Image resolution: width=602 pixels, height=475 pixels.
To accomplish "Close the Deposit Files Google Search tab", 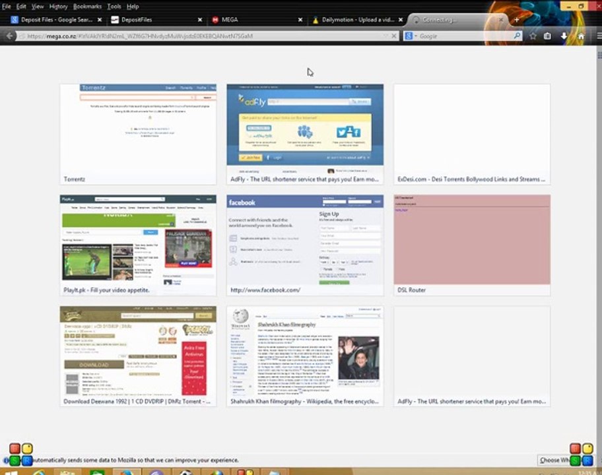I will click(x=100, y=20).
